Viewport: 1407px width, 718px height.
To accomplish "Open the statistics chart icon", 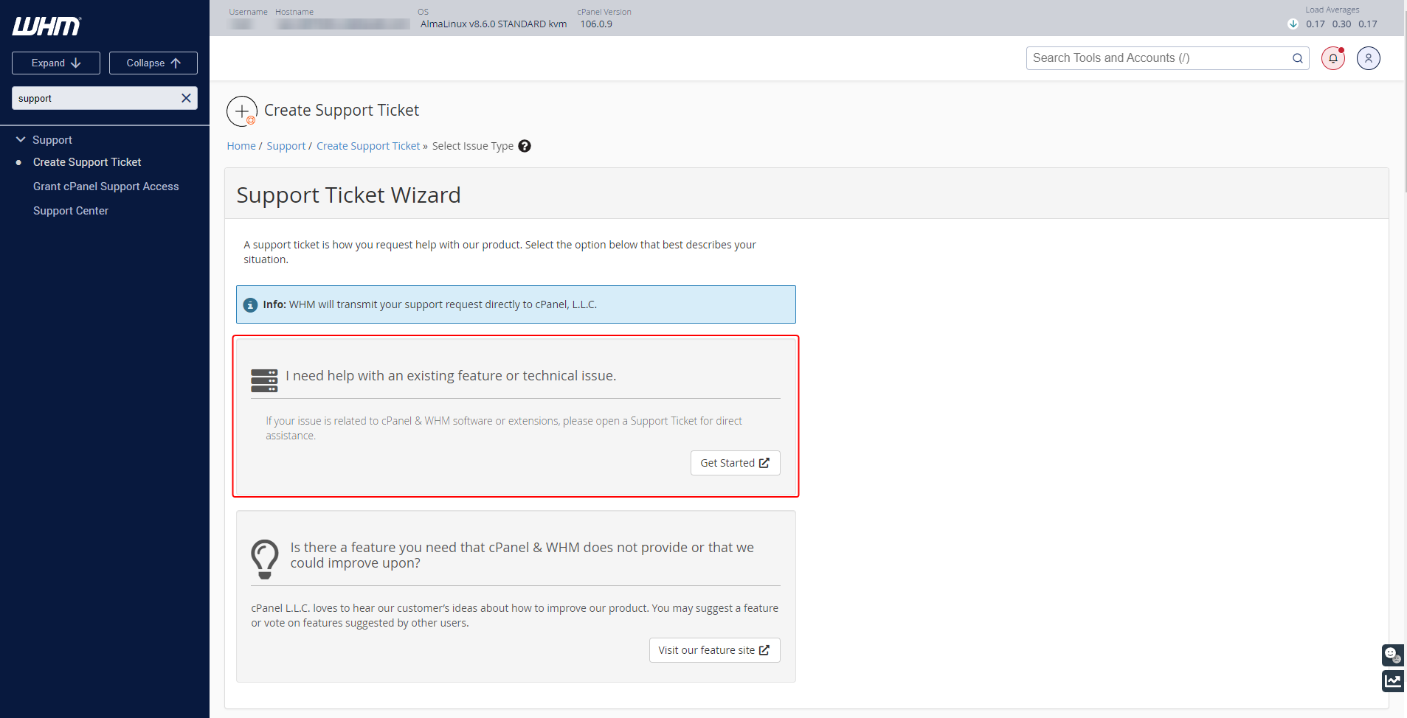I will tap(1392, 680).
